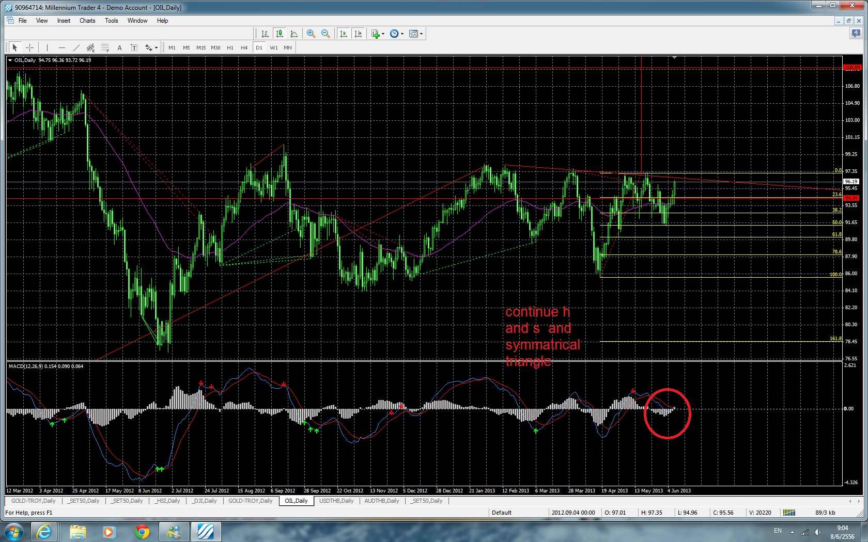Toggle chart shift button

(x=358, y=34)
